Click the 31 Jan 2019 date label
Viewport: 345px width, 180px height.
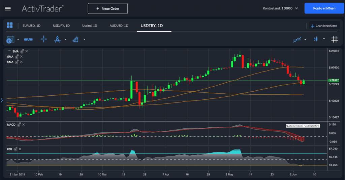click(x=17, y=175)
